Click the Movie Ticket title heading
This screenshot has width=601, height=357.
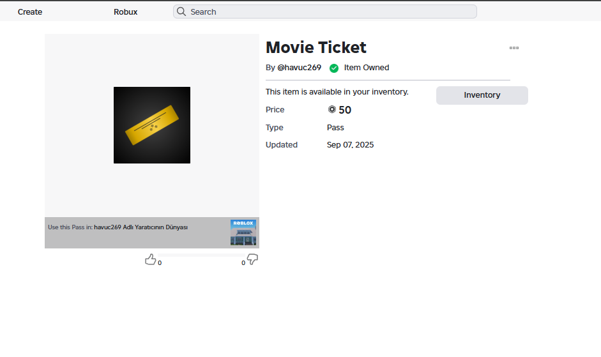pyautogui.click(x=316, y=47)
